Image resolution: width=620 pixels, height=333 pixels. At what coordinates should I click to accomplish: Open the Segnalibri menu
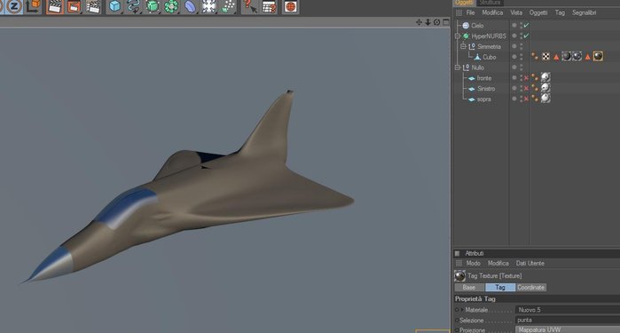coord(584,12)
